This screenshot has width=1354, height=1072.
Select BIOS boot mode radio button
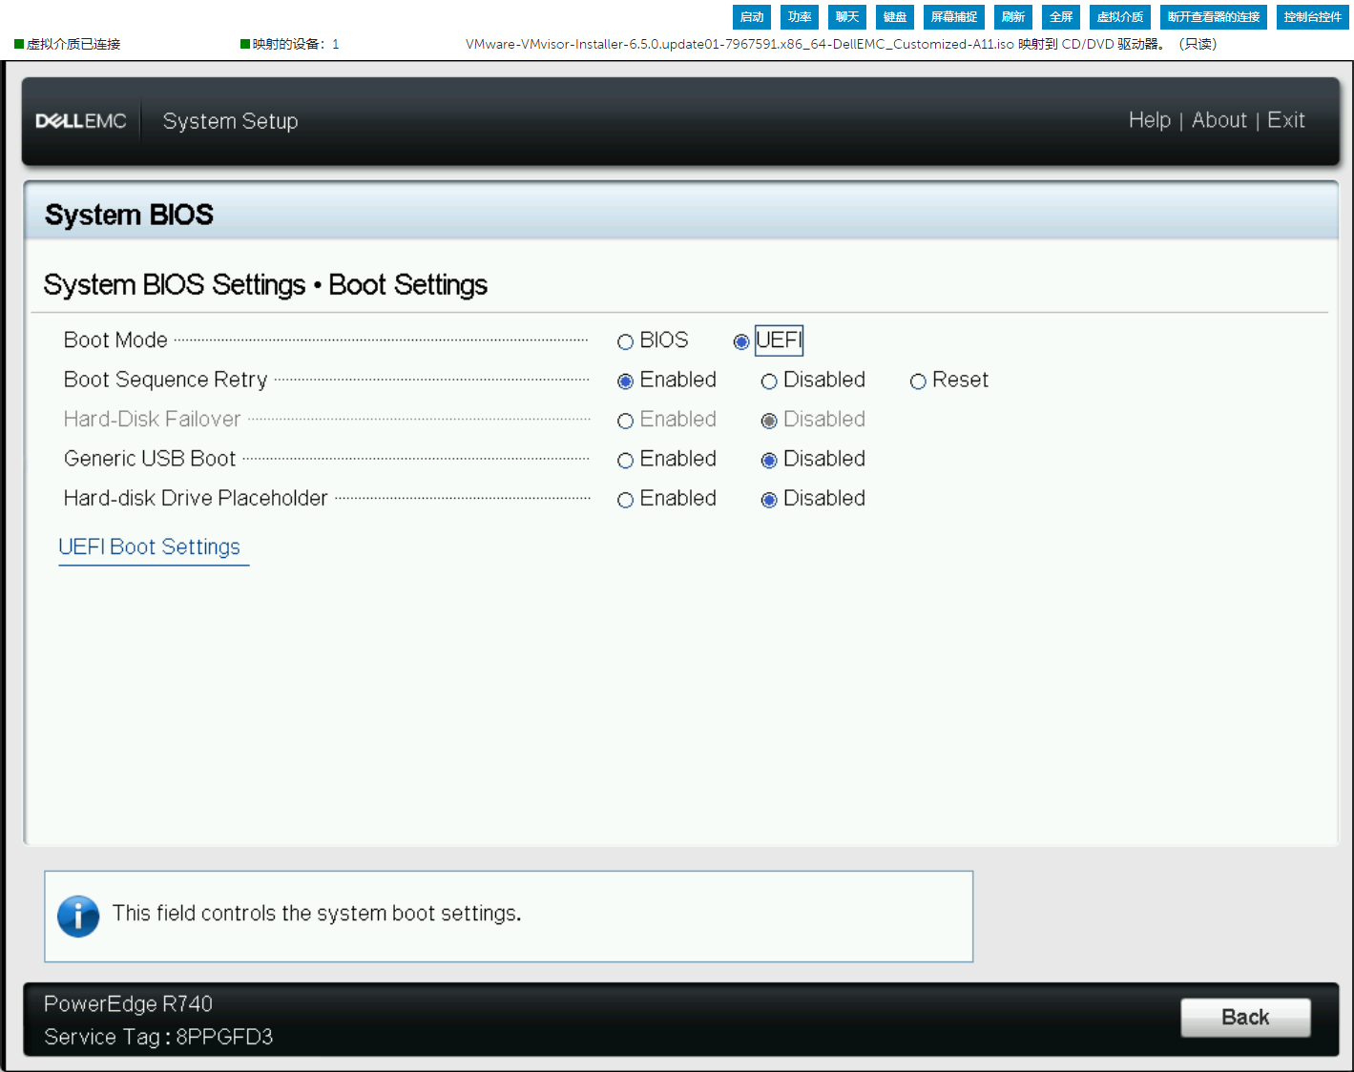coord(625,341)
